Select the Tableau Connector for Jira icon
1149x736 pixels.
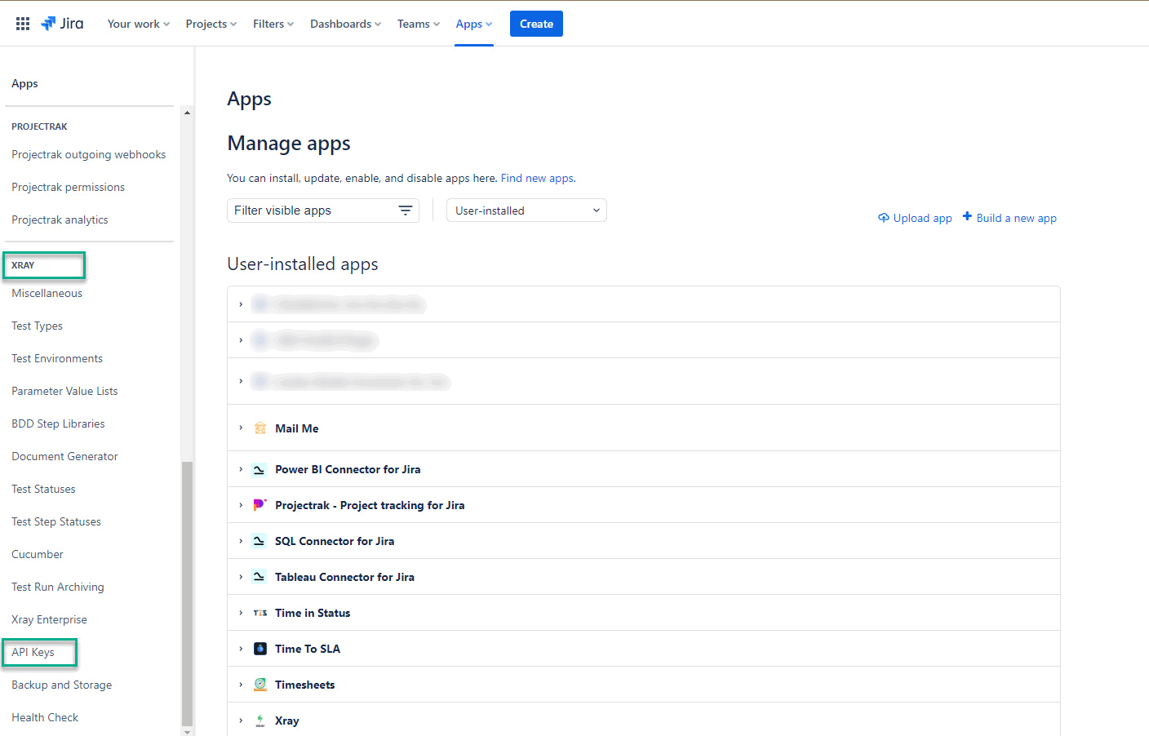(x=260, y=576)
